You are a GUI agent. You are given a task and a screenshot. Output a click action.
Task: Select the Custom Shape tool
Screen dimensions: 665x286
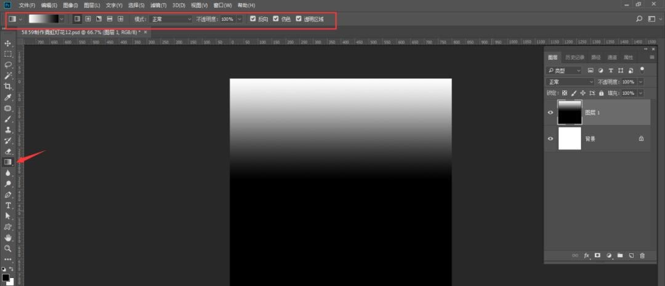click(x=7, y=227)
